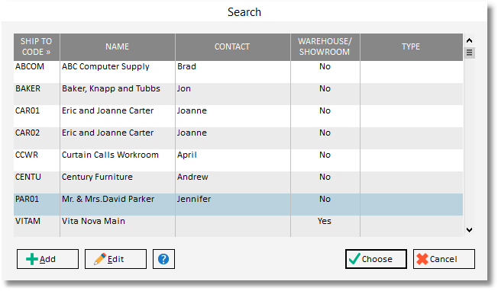Click the blue question mark help icon

[x=163, y=259]
